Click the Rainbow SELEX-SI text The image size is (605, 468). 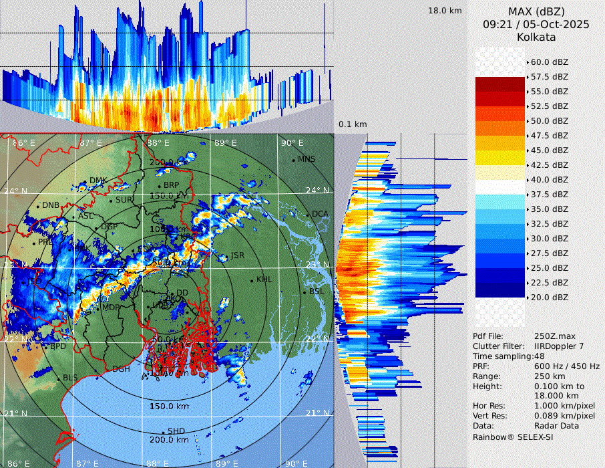coord(513,437)
